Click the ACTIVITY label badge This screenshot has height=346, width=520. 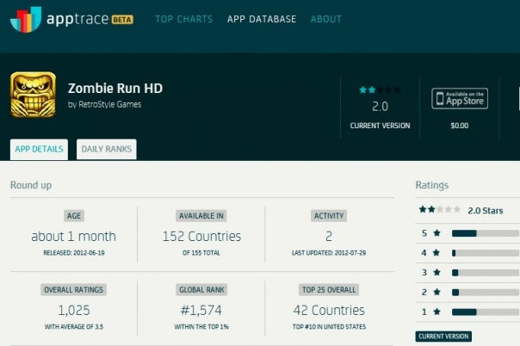pyautogui.click(x=329, y=216)
